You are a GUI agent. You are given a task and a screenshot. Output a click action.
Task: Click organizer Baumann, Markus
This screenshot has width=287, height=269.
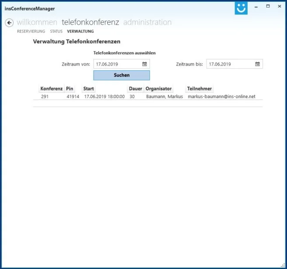pos(164,96)
